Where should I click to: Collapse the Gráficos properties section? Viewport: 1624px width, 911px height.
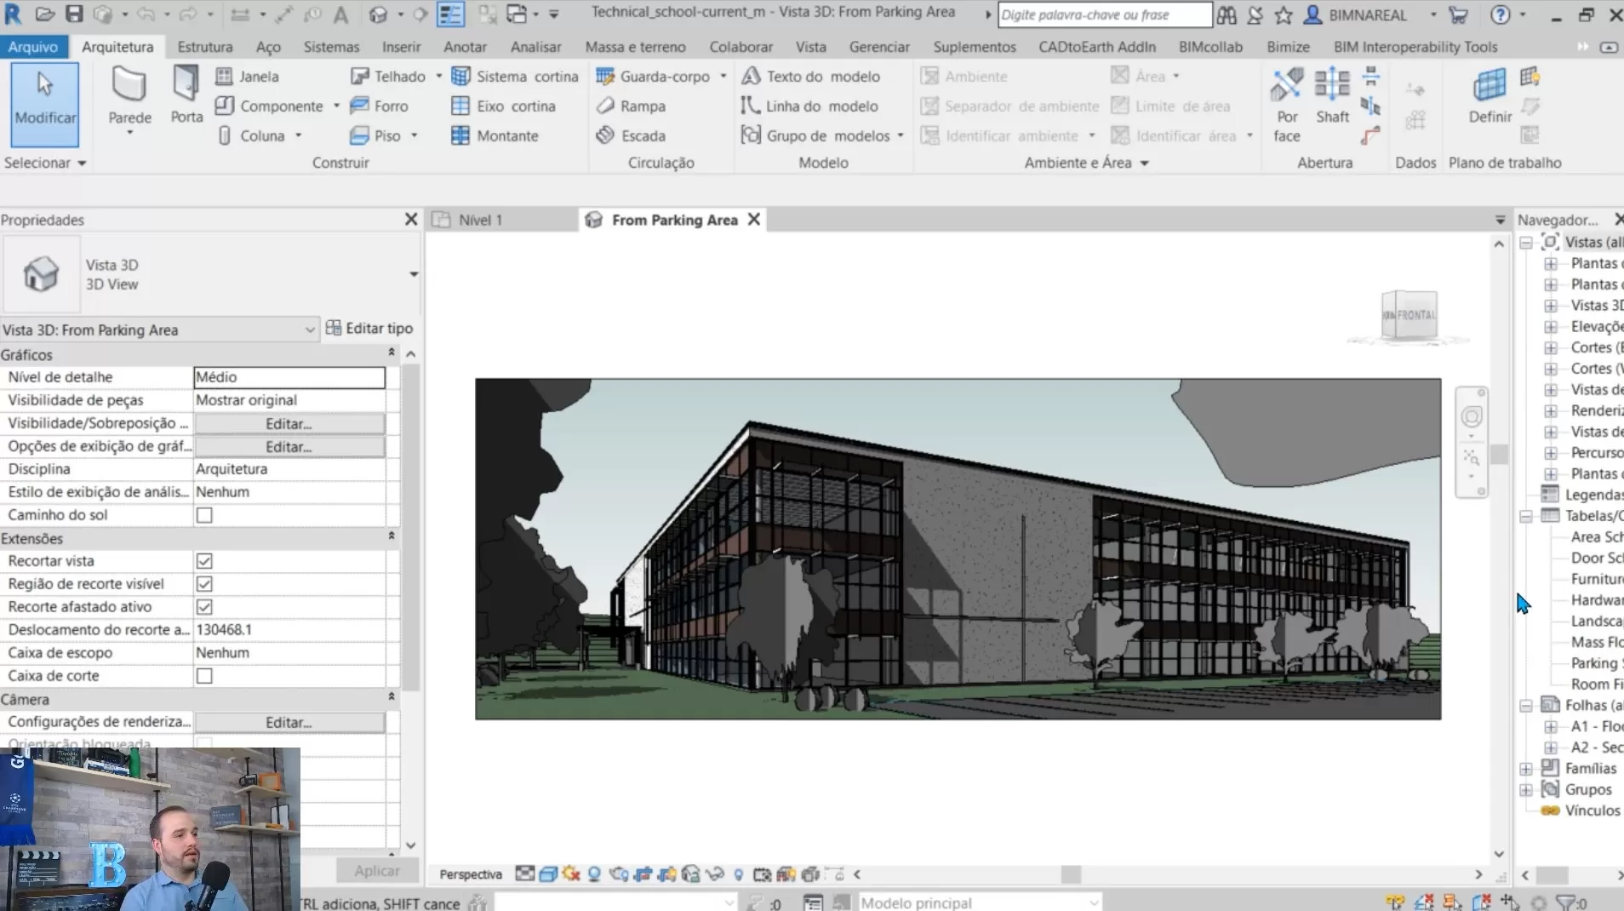coord(392,353)
